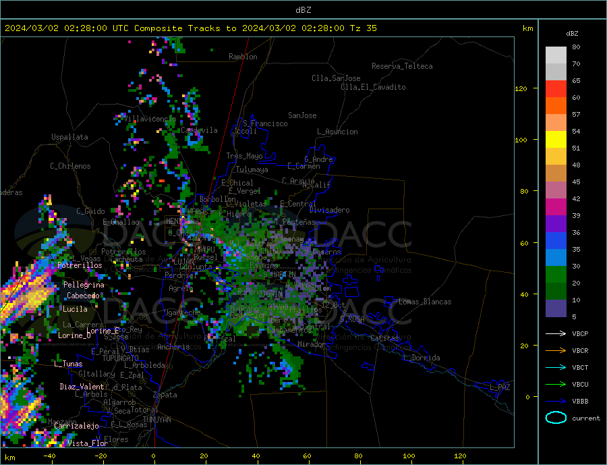Click the cyan 'current' ellipse symbol
This screenshot has width=607, height=465.
pyautogui.click(x=556, y=418)
